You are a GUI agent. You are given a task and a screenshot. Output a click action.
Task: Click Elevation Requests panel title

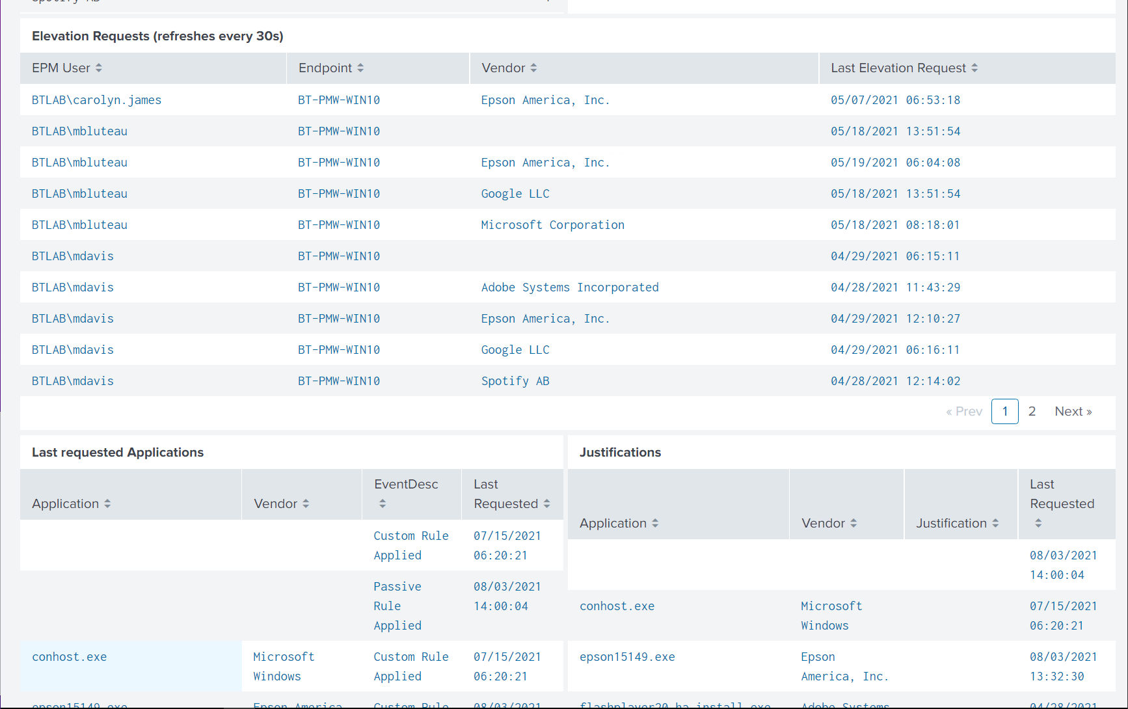pyautogui.click(x=157, y=36)
